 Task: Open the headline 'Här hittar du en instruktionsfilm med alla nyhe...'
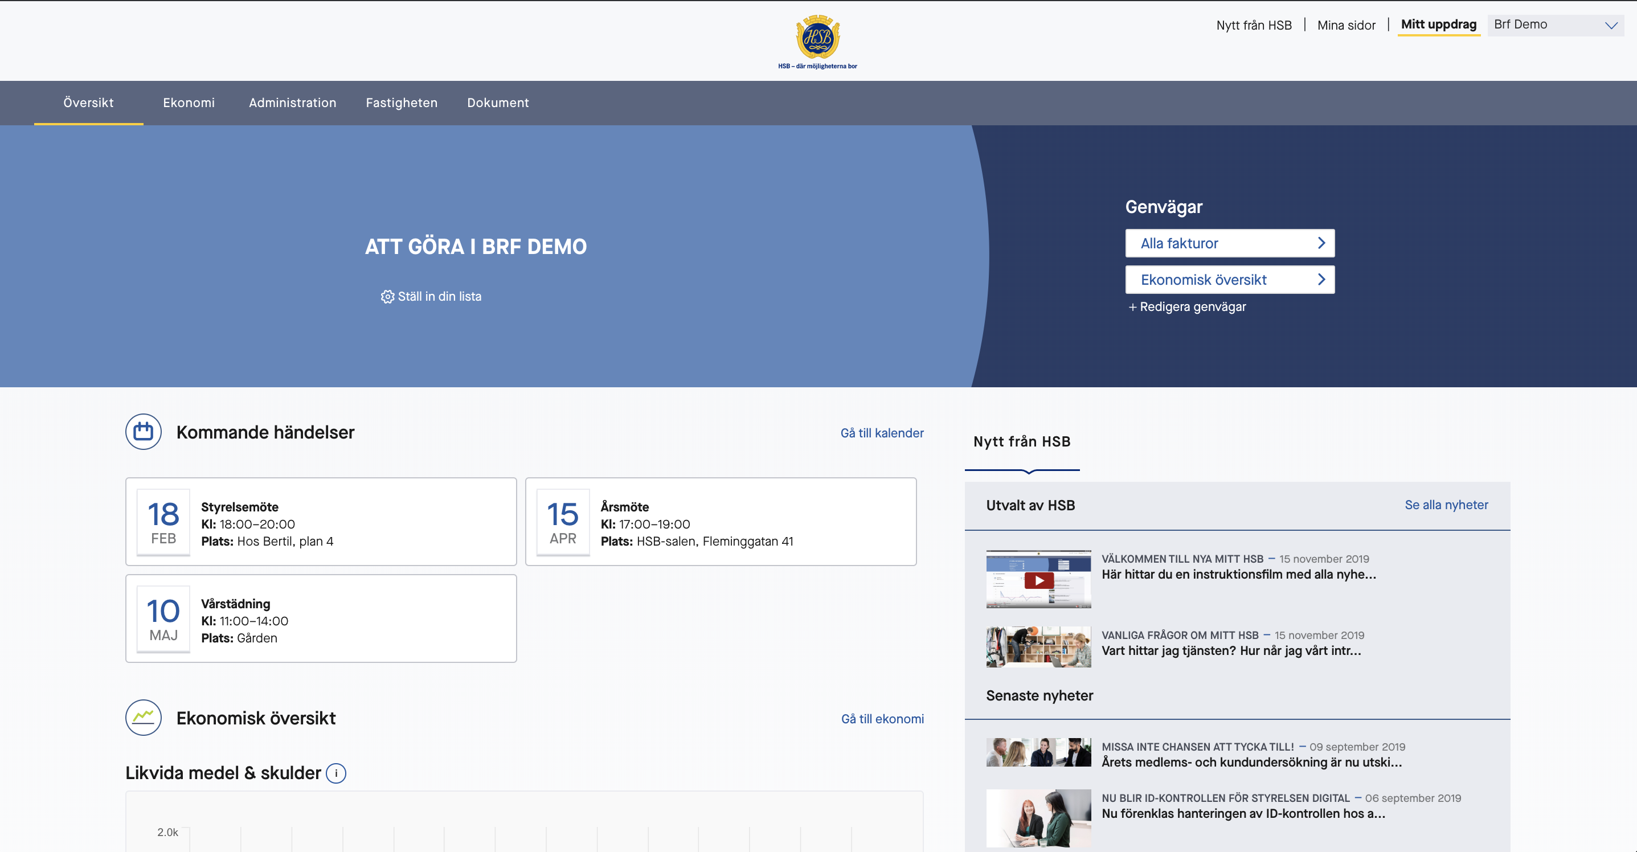click(x=1238, y=574)
